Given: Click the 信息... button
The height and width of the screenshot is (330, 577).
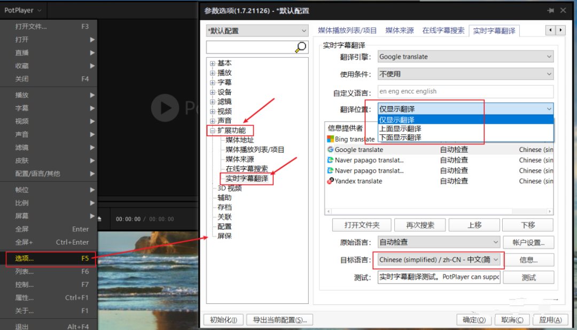Looking at the screenshot, I should click(x=528, y=260).
